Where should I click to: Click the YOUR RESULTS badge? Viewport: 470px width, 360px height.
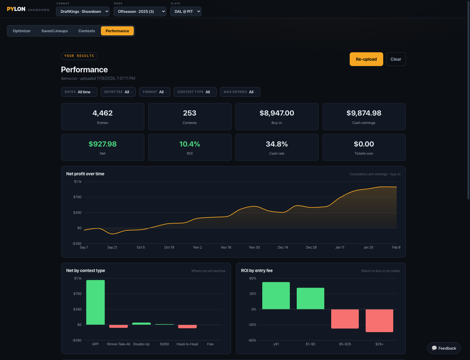pyautogui.click(x=79, y=56)
